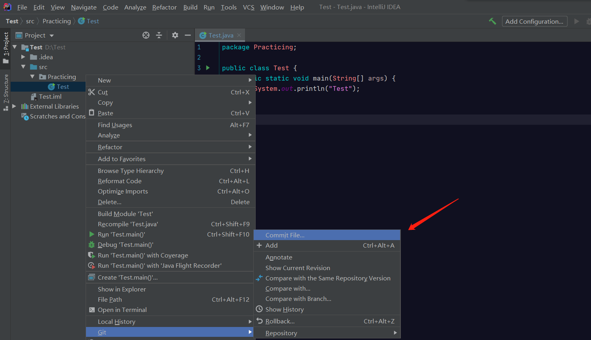The width and height of the screenshot is (591, 340).
Task: Select Scratches and Consoles node
Action: (x=54, y=116)
